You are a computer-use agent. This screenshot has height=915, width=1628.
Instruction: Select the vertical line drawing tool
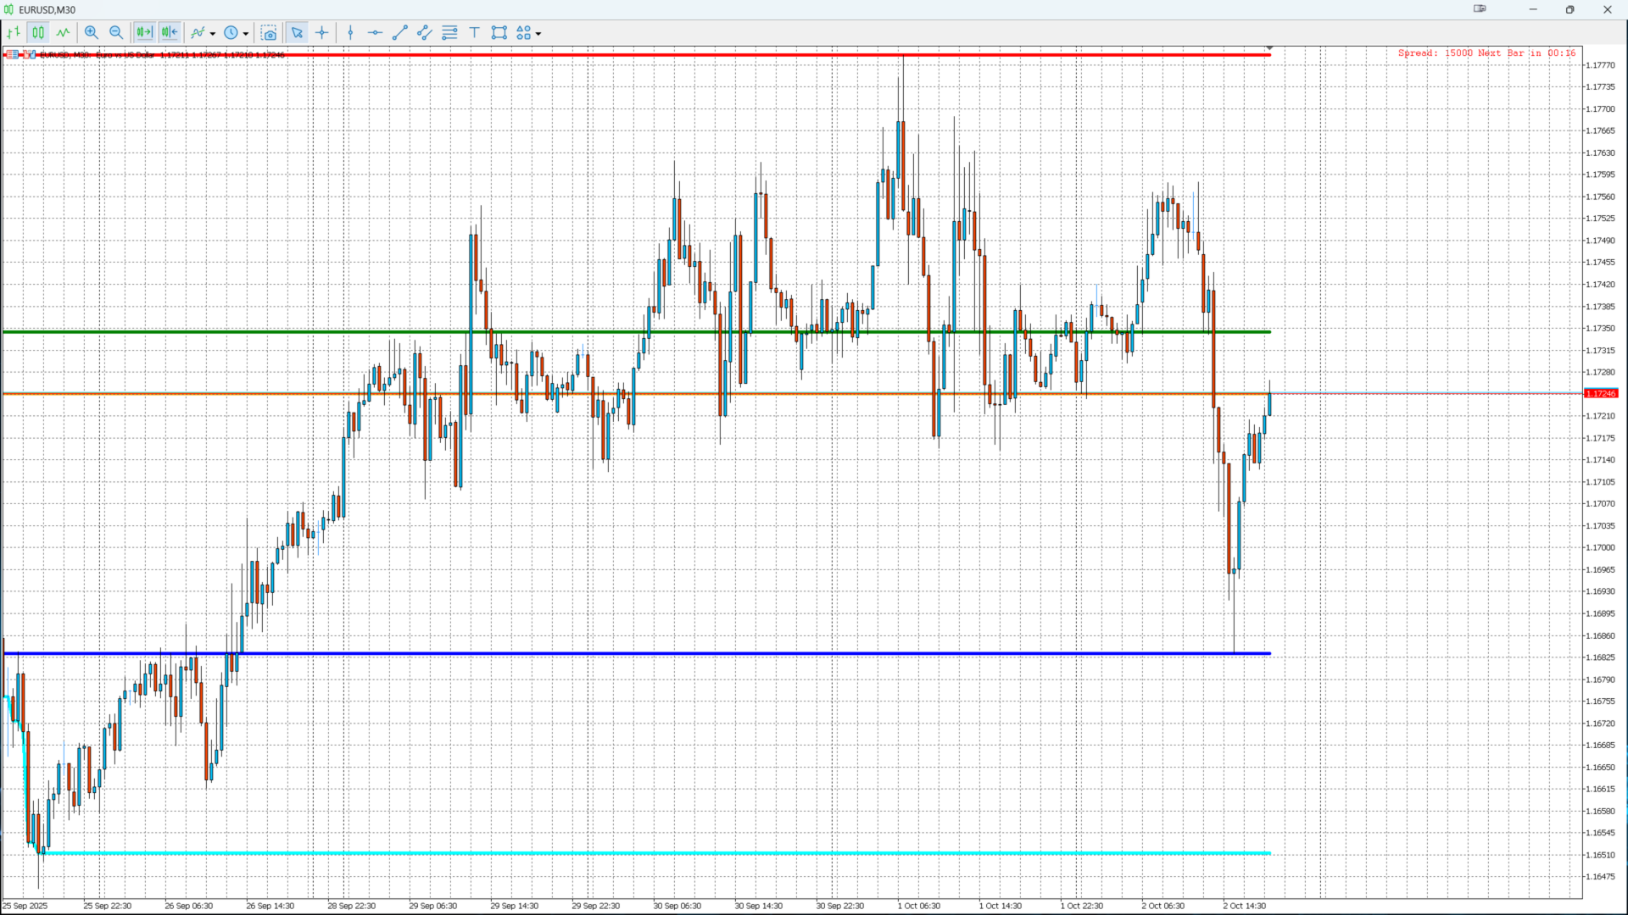pos(350,33)
